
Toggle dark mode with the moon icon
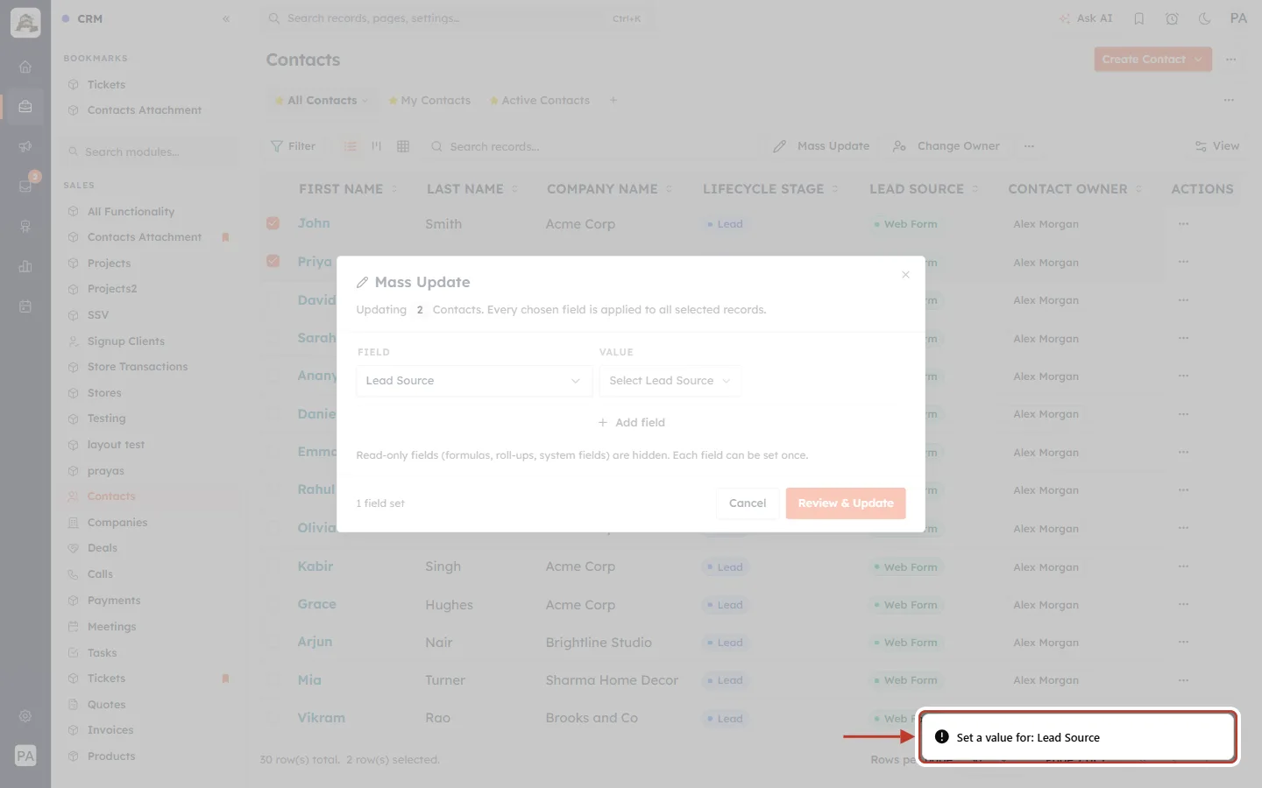click(x=1205, y=18)
